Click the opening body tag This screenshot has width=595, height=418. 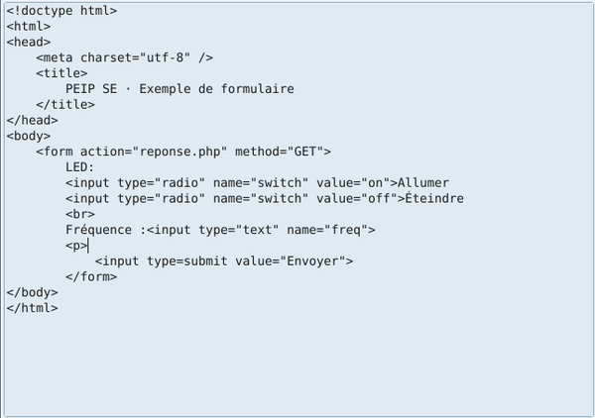point(29,136)
